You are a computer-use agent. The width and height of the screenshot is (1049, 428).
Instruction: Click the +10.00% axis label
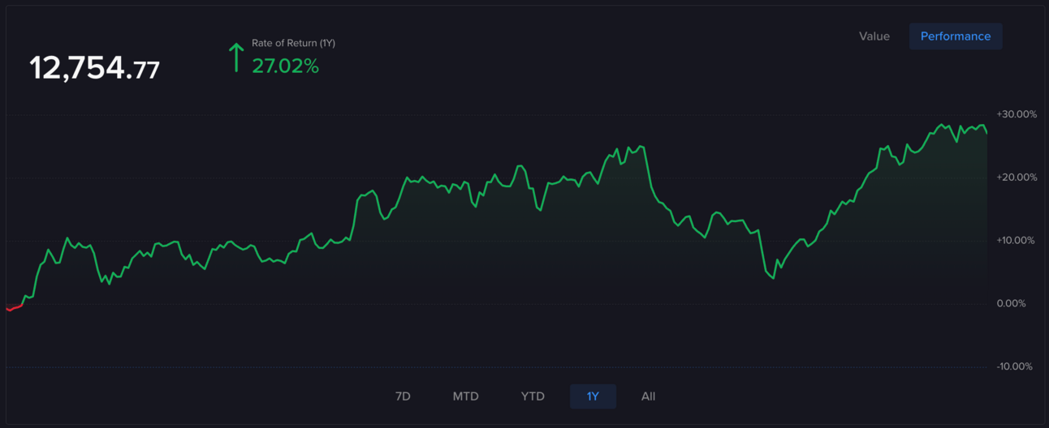coord(1017,241)
